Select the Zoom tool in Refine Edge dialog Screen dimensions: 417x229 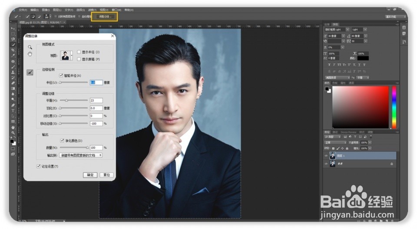[x=30, y=47]
